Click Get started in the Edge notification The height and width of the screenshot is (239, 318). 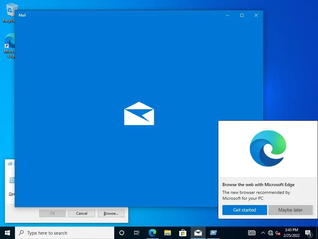click(245, 210)
